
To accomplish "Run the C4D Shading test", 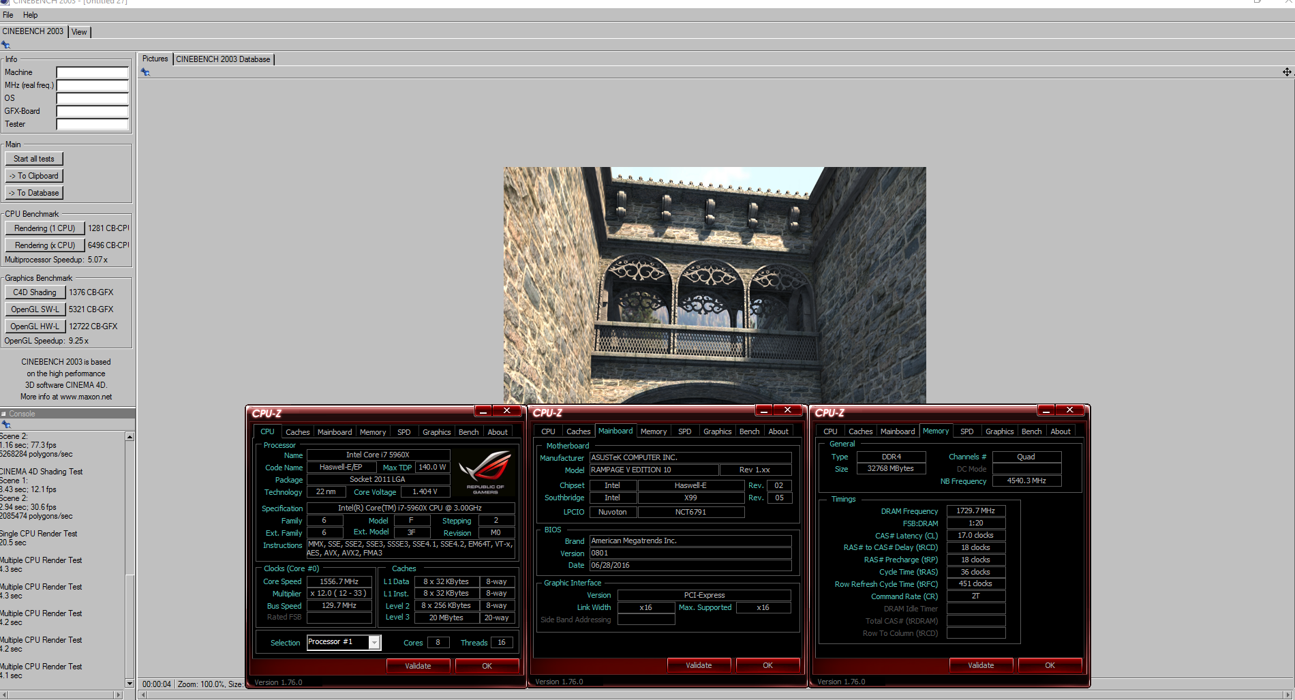I will tap(35, 292).
